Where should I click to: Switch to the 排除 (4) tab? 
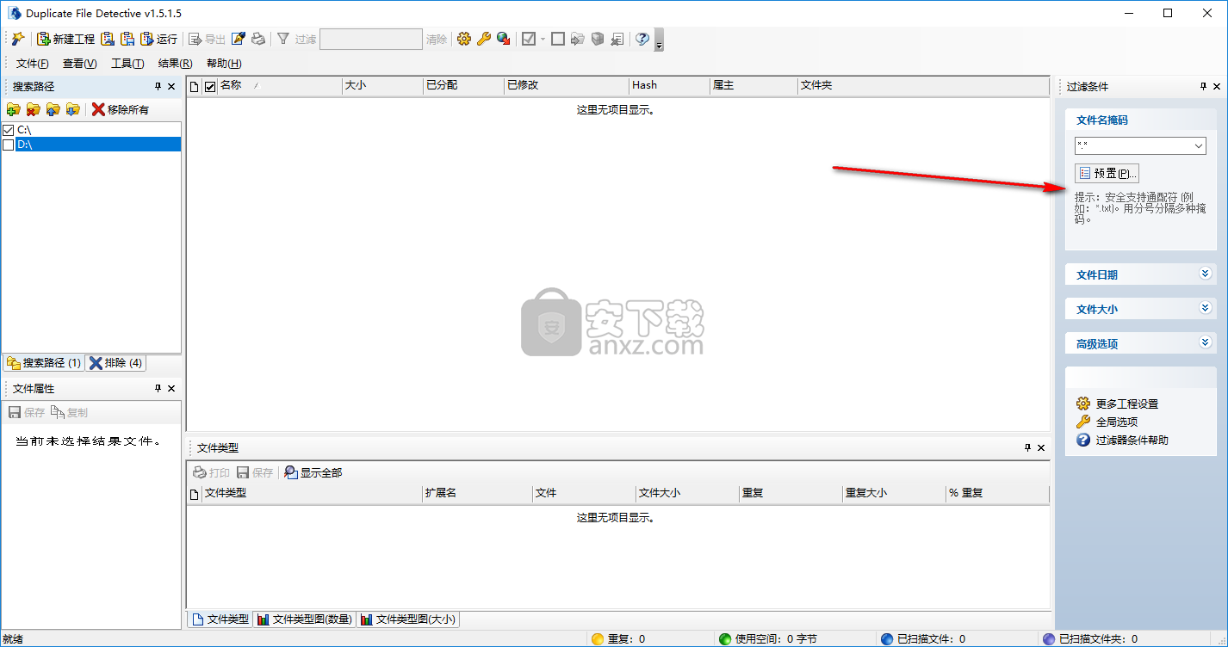click(116, 363)
